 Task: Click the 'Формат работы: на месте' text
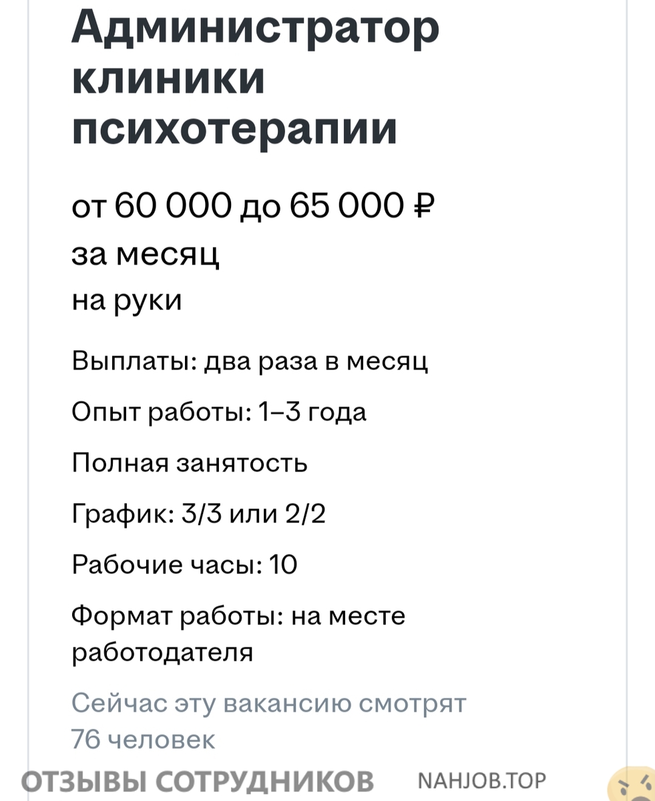238,615
